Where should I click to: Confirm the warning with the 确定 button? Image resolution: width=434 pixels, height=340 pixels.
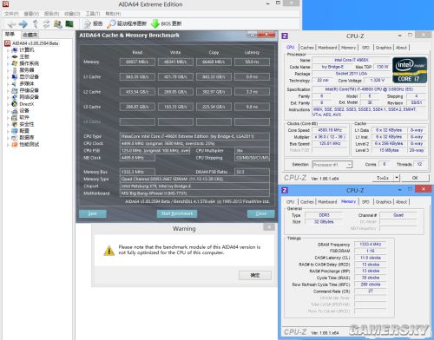(255, 275)
